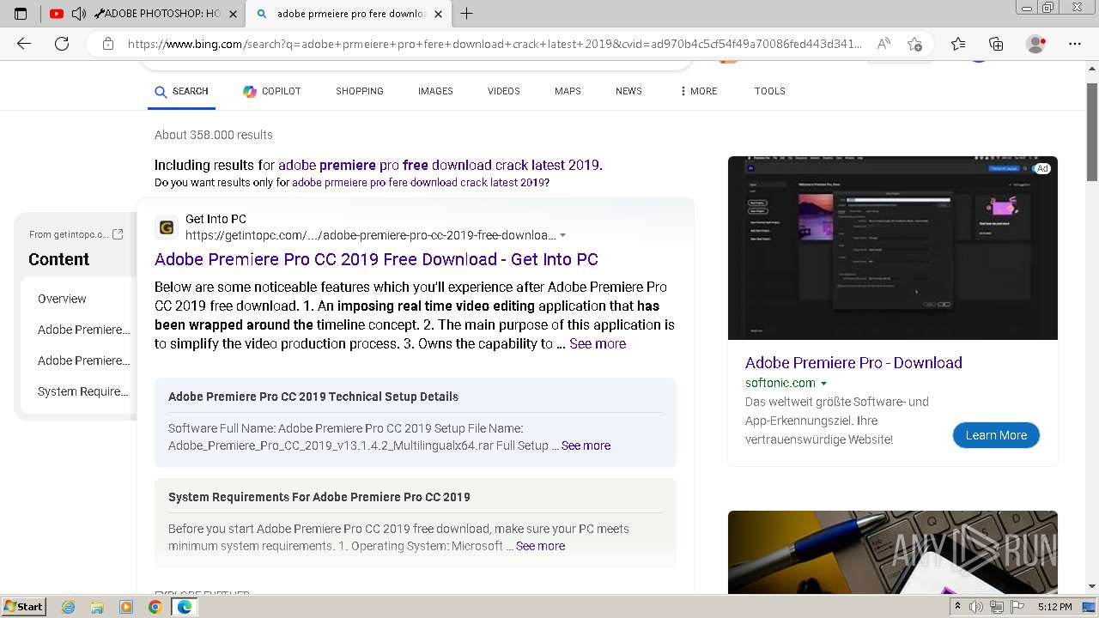Expand the getintopc URL dropdown arrow
The image size is (1099, 618).
click(x=562, y=235)
